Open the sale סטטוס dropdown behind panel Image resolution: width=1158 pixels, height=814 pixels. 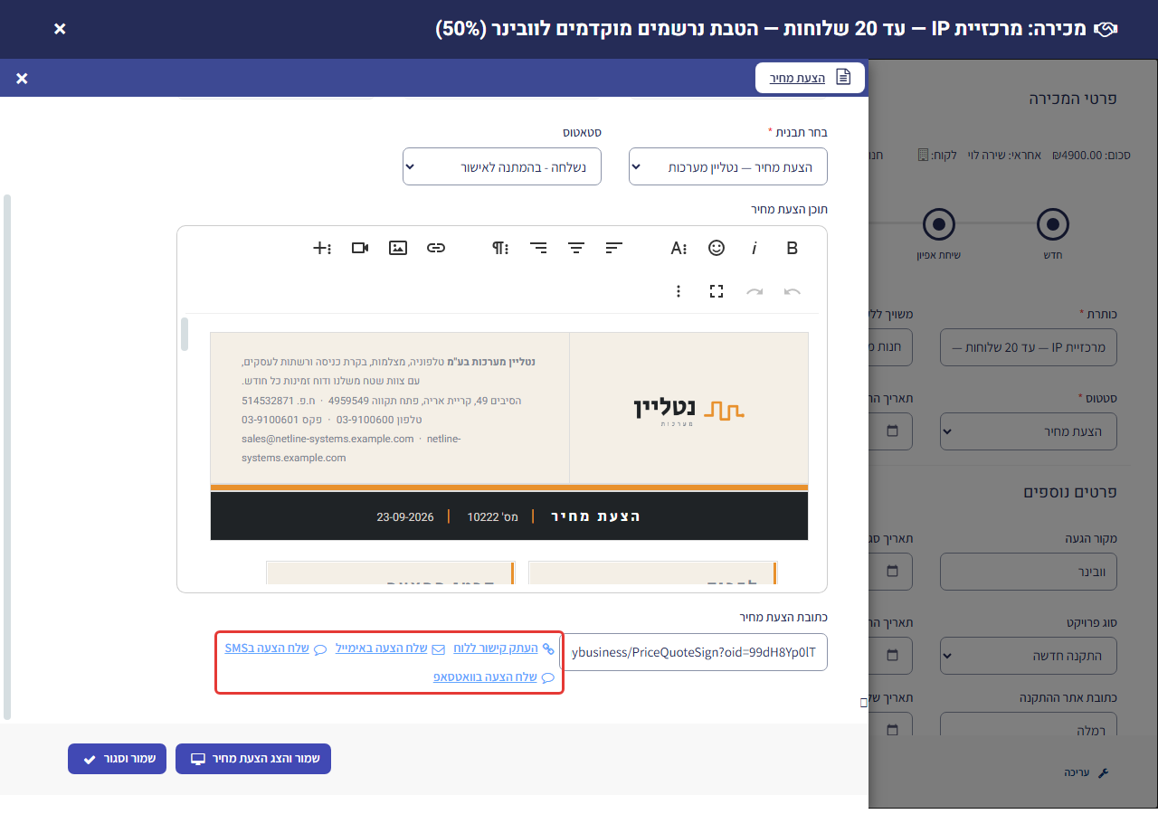[x=1029, y=431]
